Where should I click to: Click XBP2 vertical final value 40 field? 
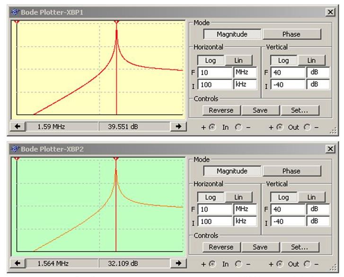click(x=288, y=209)
